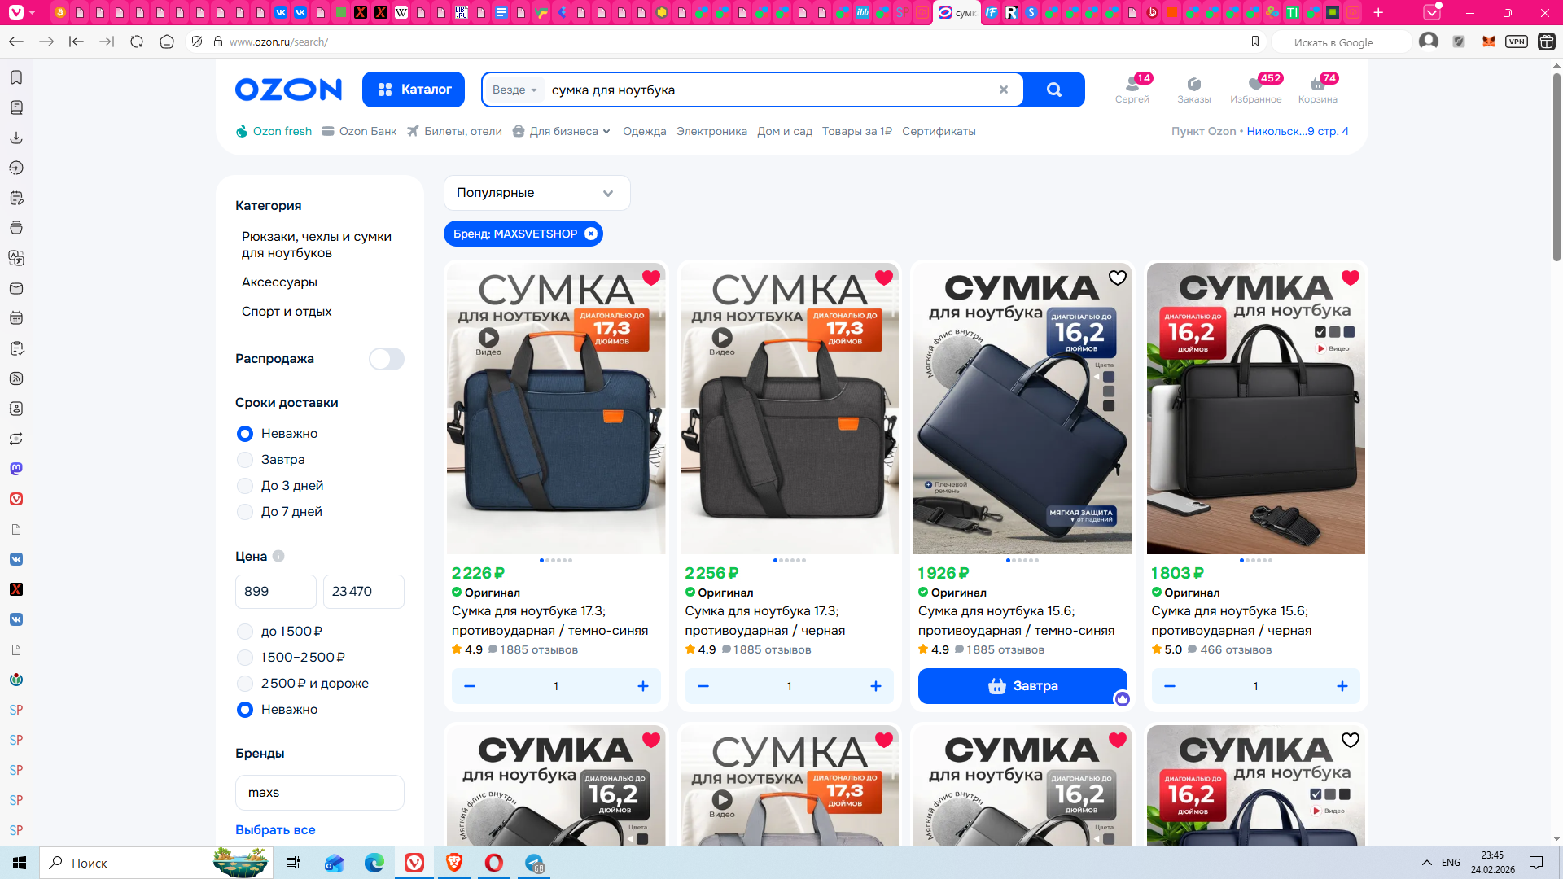Select Завтра delivery option
Image resolution: width=1563 pixels, height=879 pixels.
[x=245, y=460]
